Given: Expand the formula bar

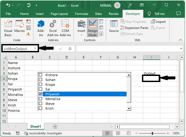Looking at the screenshot, I should tap(181, 49).
